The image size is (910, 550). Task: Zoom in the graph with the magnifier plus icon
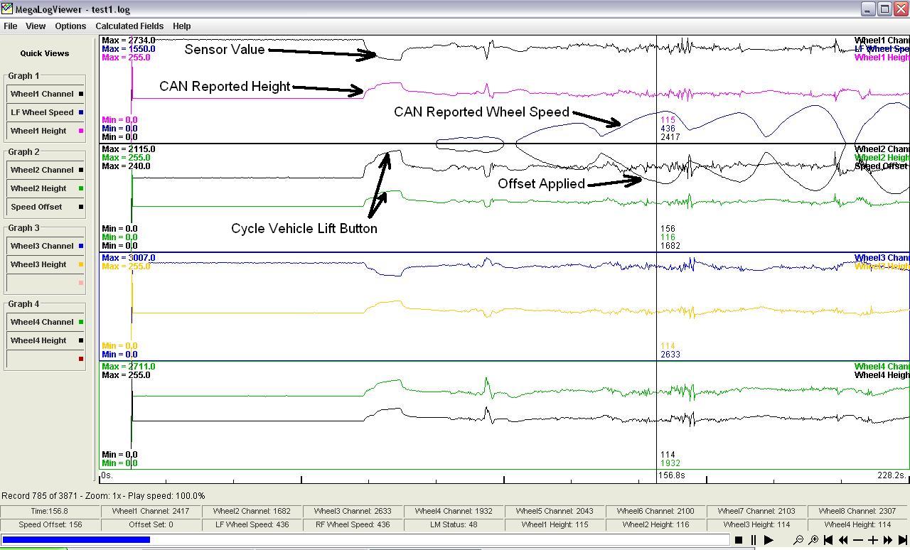[813, 540]
